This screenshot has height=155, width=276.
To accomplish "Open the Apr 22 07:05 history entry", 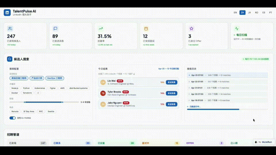I will [227, 82].
